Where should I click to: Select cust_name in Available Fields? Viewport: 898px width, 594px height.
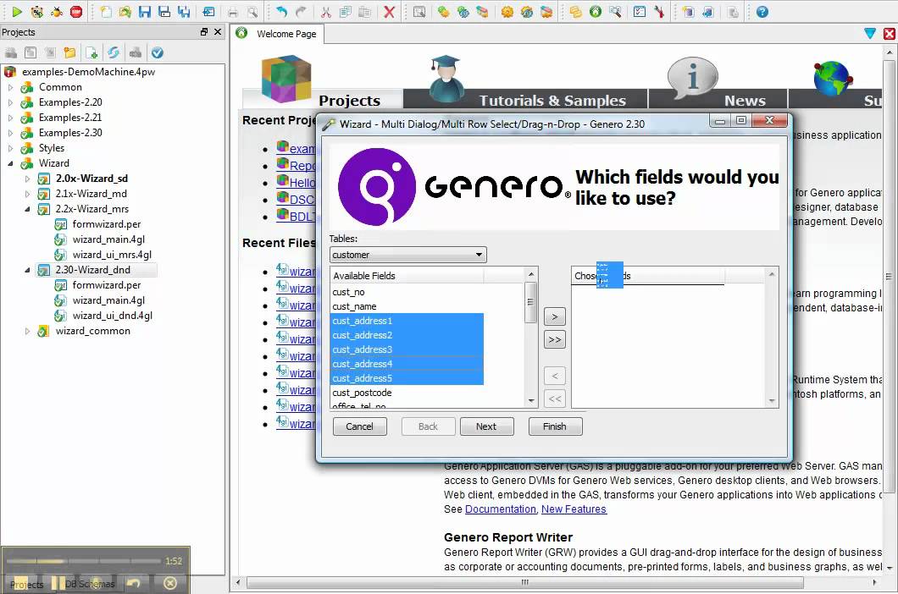pos(407,306)
